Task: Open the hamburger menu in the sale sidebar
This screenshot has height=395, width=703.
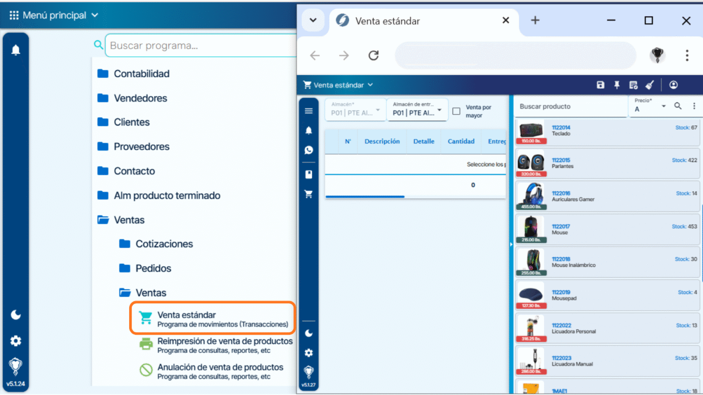Action: [x=309, y=111]
